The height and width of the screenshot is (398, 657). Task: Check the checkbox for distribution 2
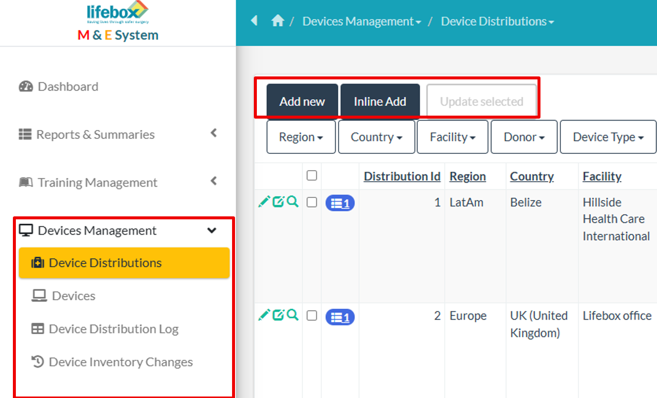(x=312, y=316)
